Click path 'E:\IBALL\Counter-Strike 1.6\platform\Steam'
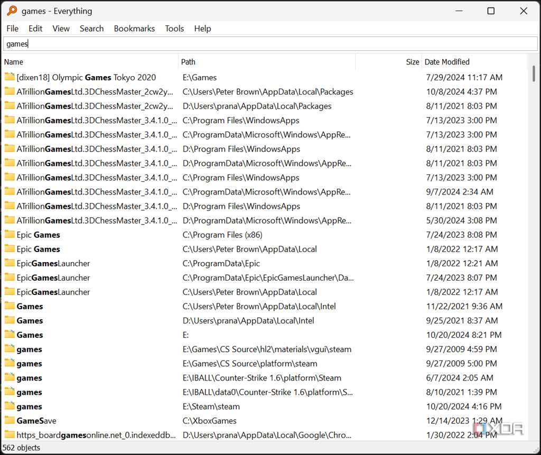The height and width of the screenshot is (455, 541). [262, 378]
